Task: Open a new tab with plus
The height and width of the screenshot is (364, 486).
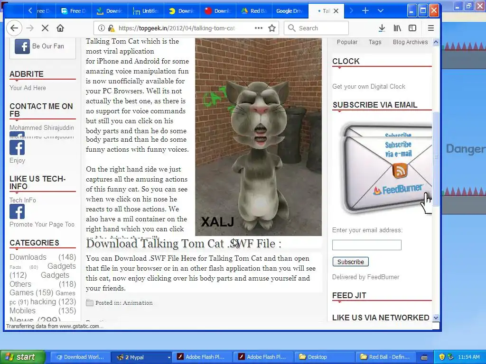Action: [365, 11]
